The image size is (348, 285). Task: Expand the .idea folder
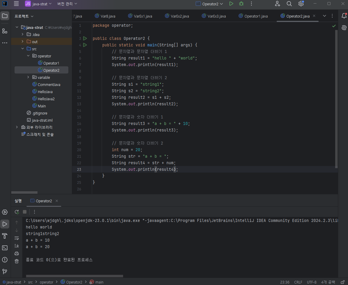pos(22,35)
